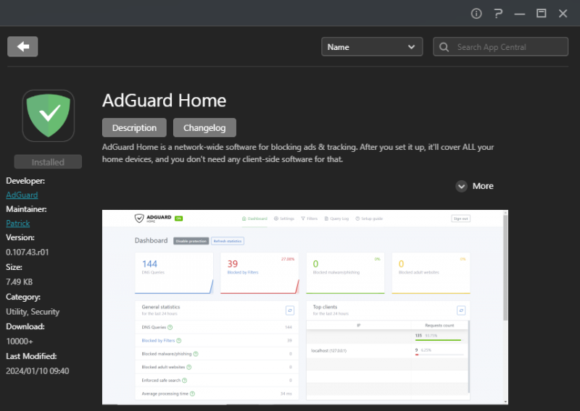Select version text 0.107.43.r01
Screen dimensions: 580x411
click(28, 253)
